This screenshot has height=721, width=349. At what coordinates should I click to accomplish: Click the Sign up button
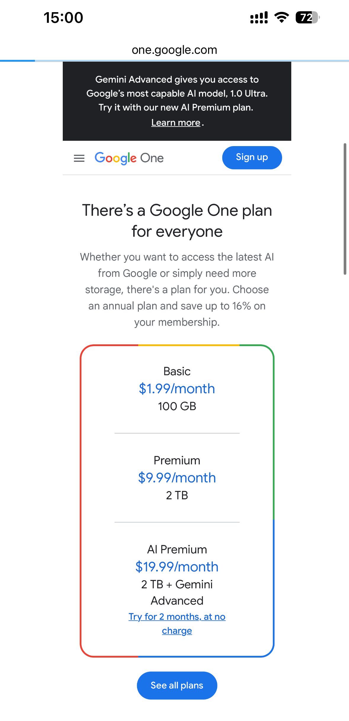pyautogui.click(x=252, y=157)
